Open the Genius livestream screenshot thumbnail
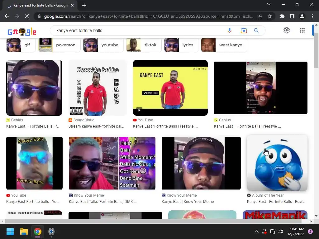Image resolution: width=319 pixels, height=239 pixels. 261,88
